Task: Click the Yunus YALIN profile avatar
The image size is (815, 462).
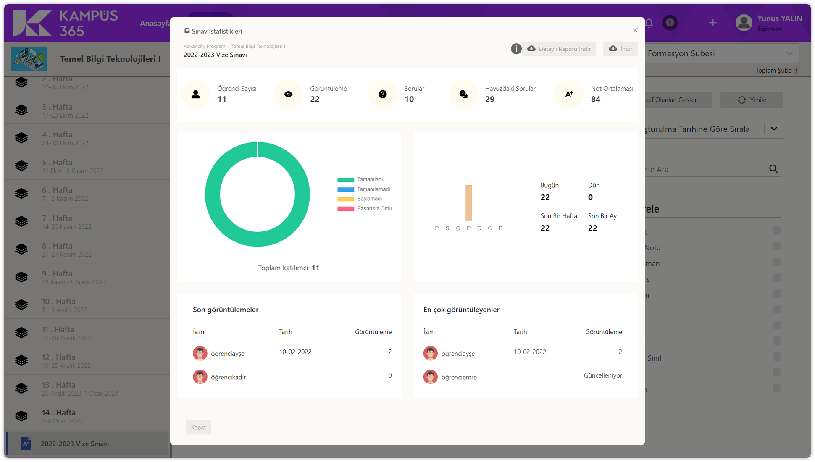Action: click(744, 23)
